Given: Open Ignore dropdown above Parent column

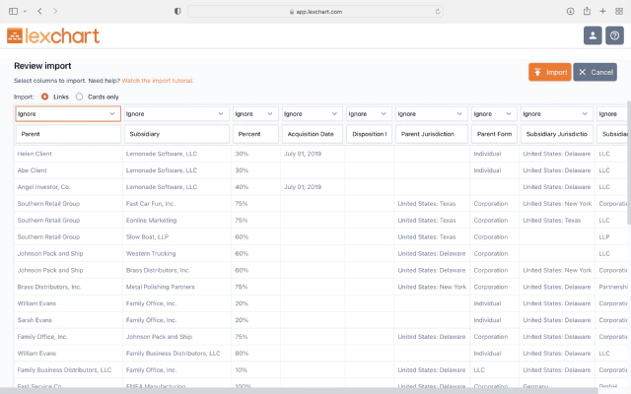Looking at the screenshot, I should pyautogui.click(x=68, y=114).
